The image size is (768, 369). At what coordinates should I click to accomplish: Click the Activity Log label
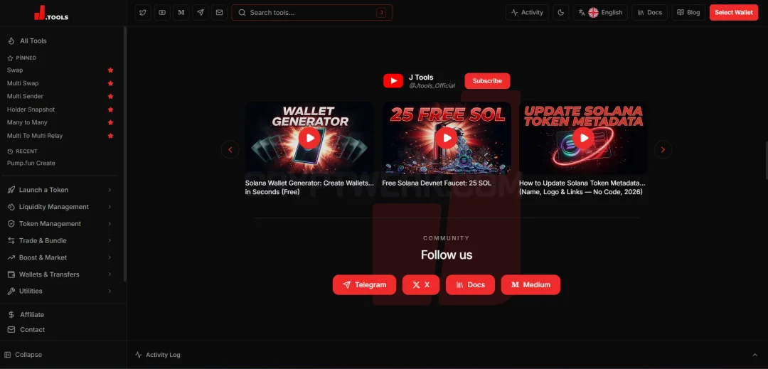pos(163,355)
